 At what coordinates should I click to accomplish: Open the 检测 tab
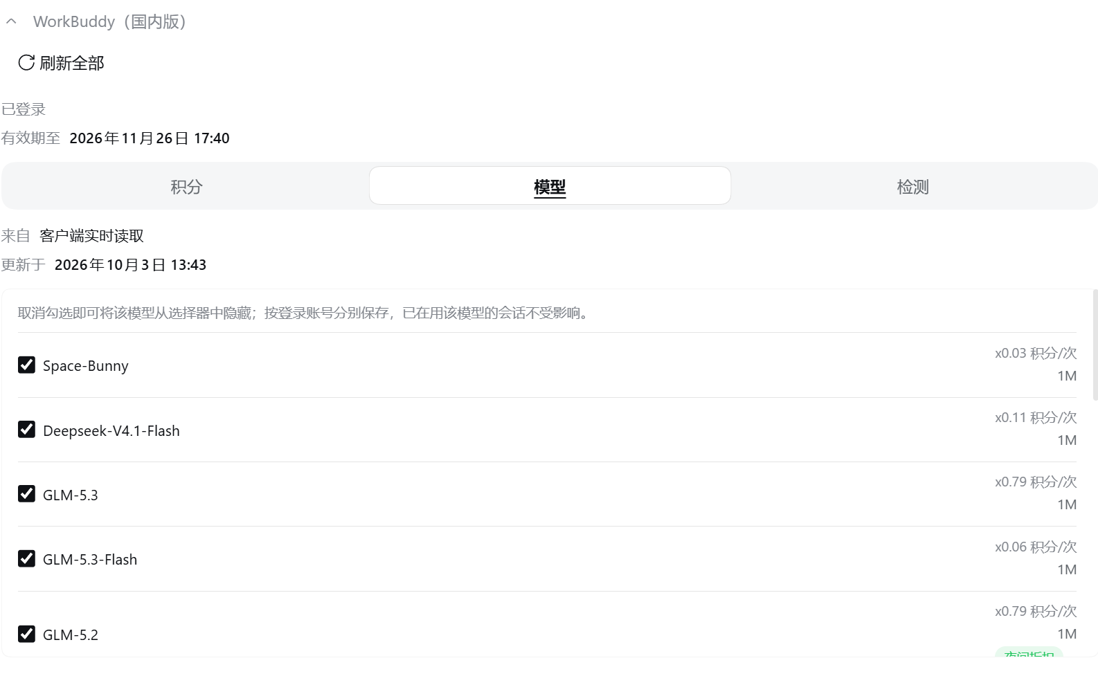click(x=912, y=187)
